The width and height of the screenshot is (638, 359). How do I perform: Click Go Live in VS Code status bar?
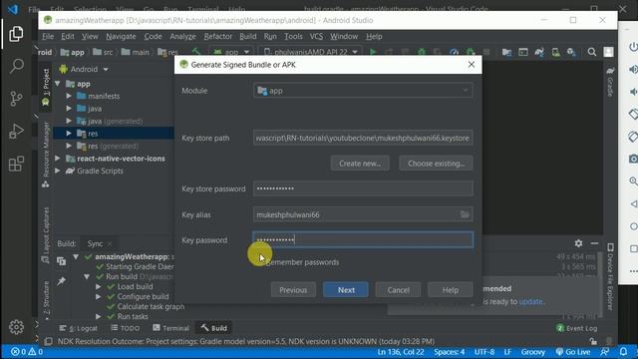(573, 352)
